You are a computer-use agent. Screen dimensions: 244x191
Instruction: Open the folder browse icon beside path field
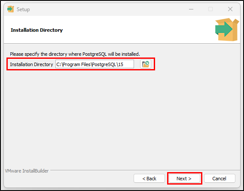(x=146, y=64)
